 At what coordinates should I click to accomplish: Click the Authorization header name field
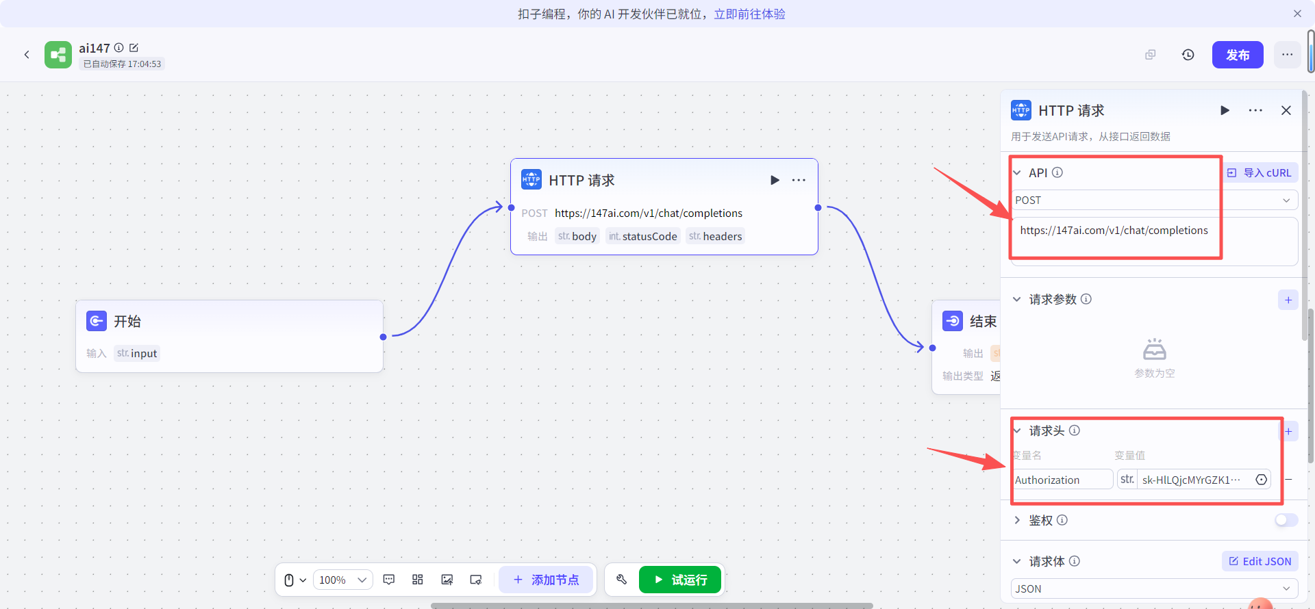(x=1062, y=480)
